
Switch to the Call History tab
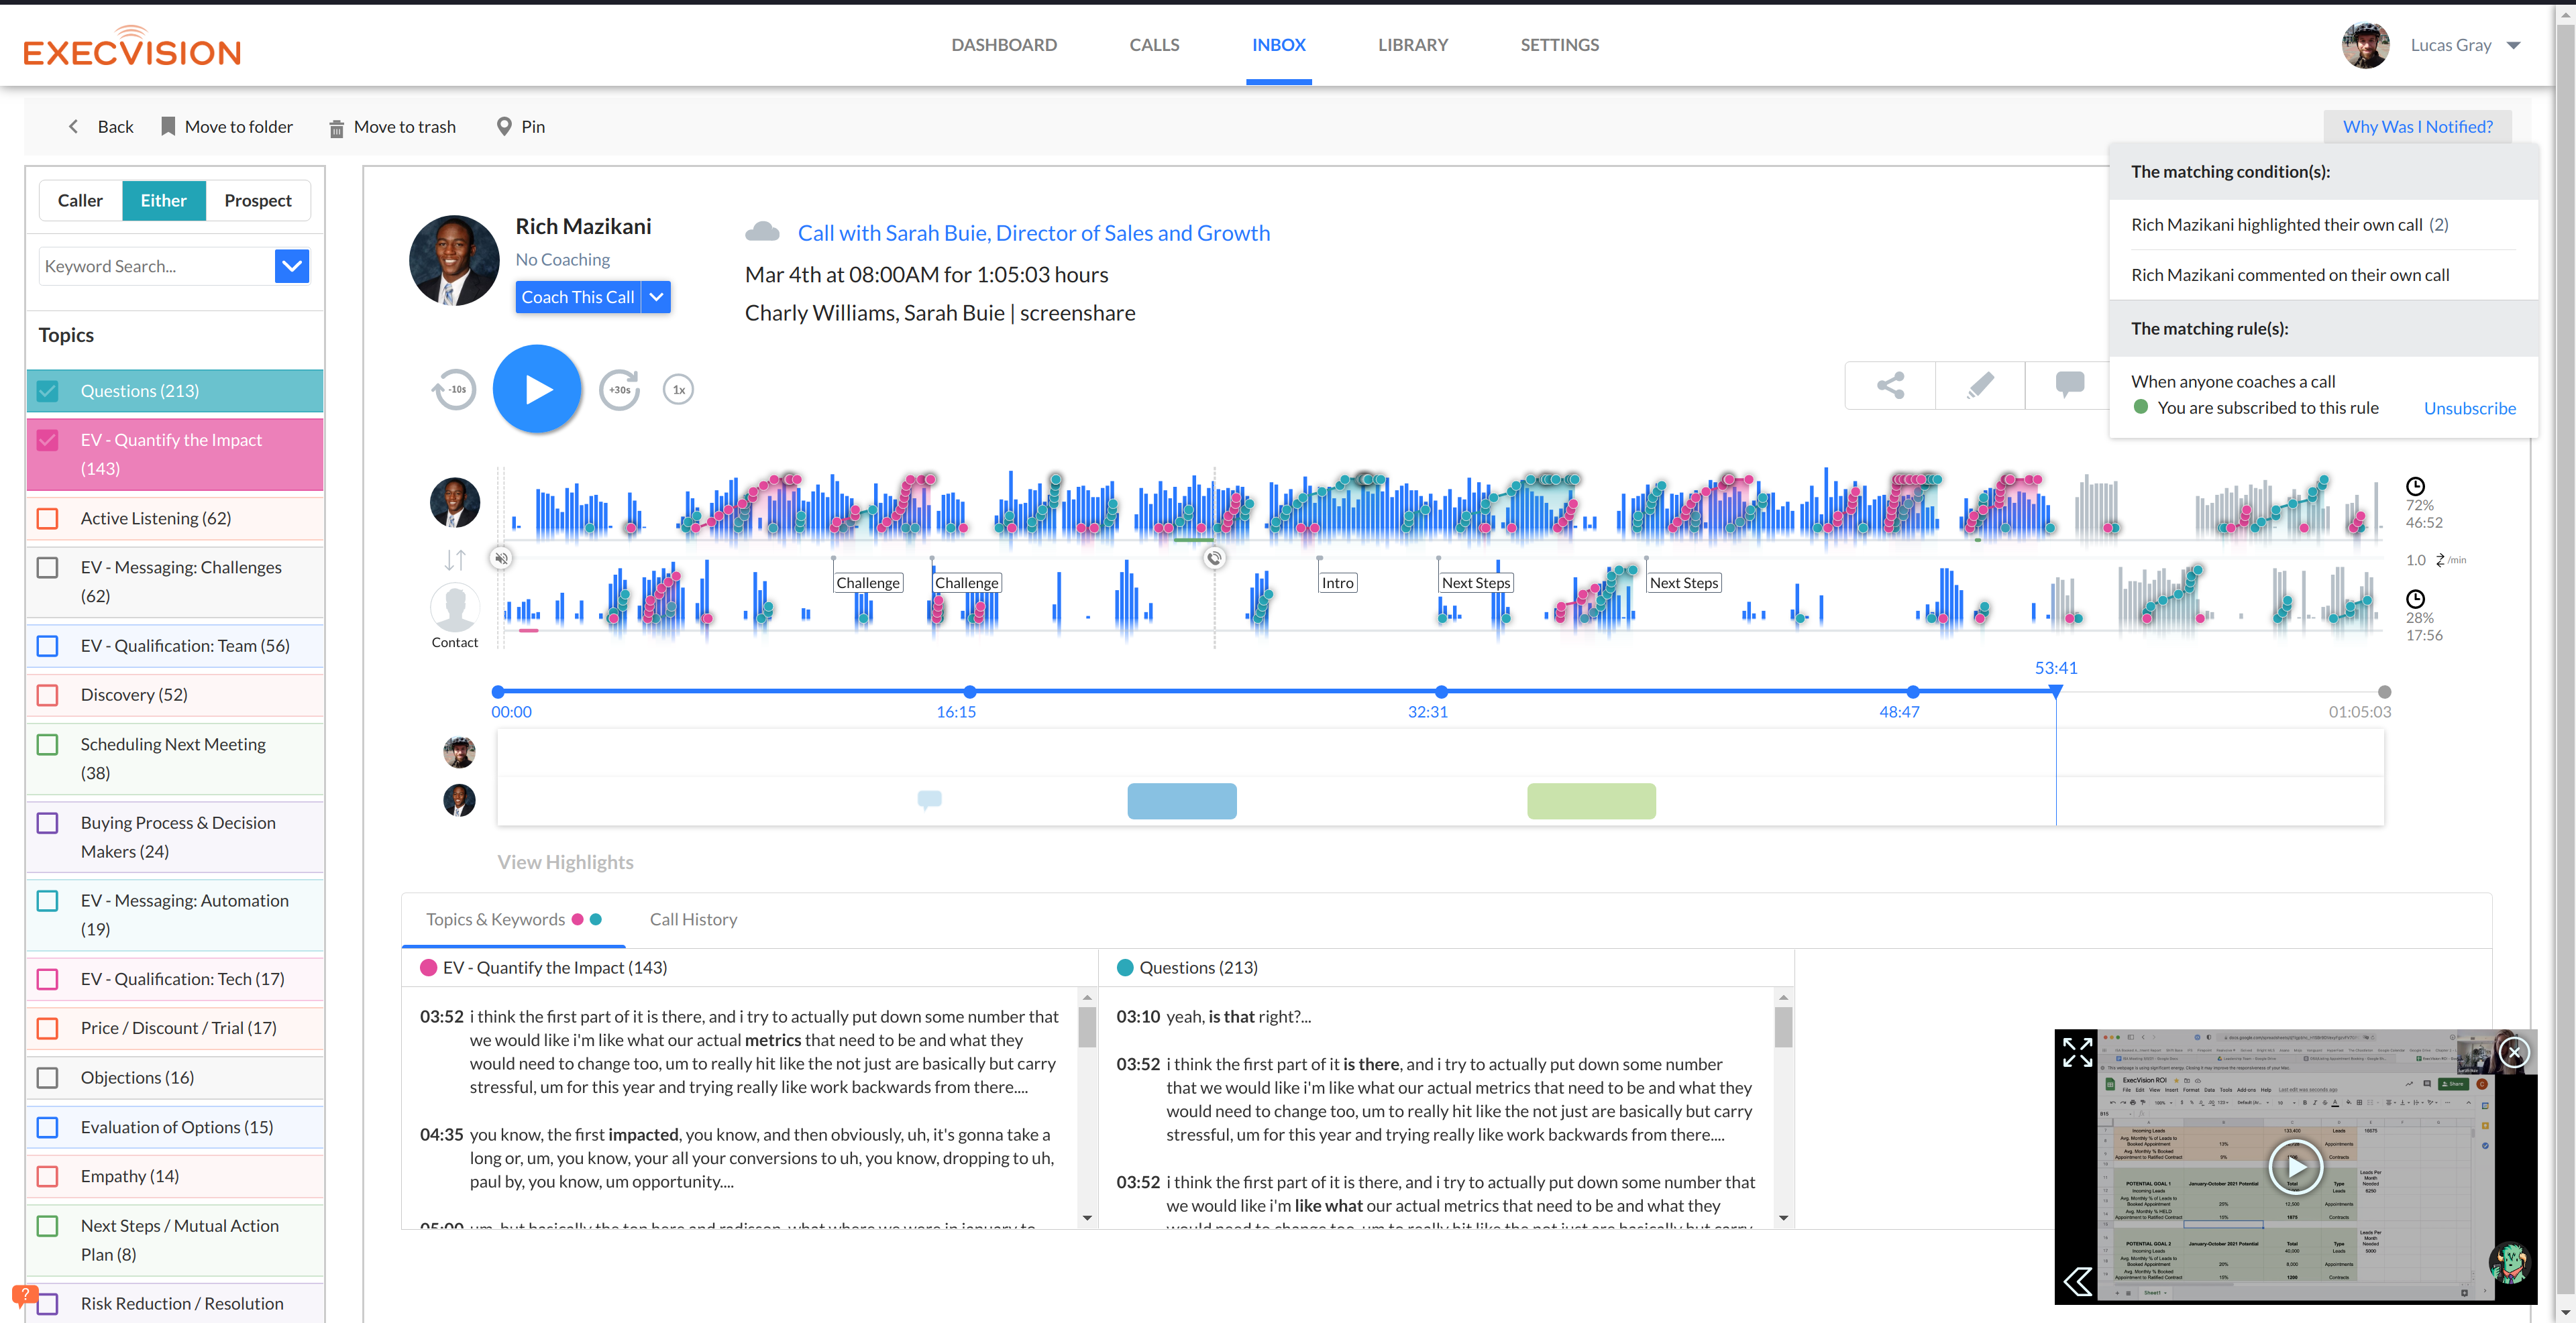click(x=693, y=919)
